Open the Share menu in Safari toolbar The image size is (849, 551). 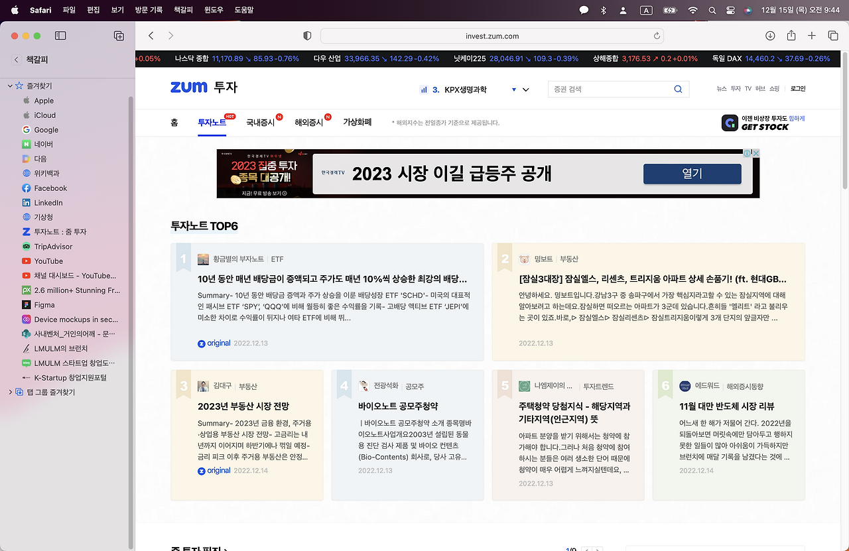tap(791, 36)
